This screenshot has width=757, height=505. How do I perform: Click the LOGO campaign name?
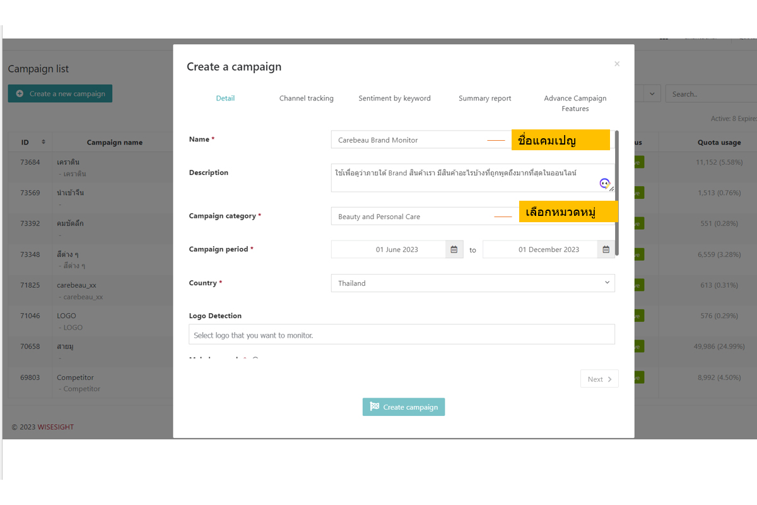pyautogui.click(x=66, y=316)
